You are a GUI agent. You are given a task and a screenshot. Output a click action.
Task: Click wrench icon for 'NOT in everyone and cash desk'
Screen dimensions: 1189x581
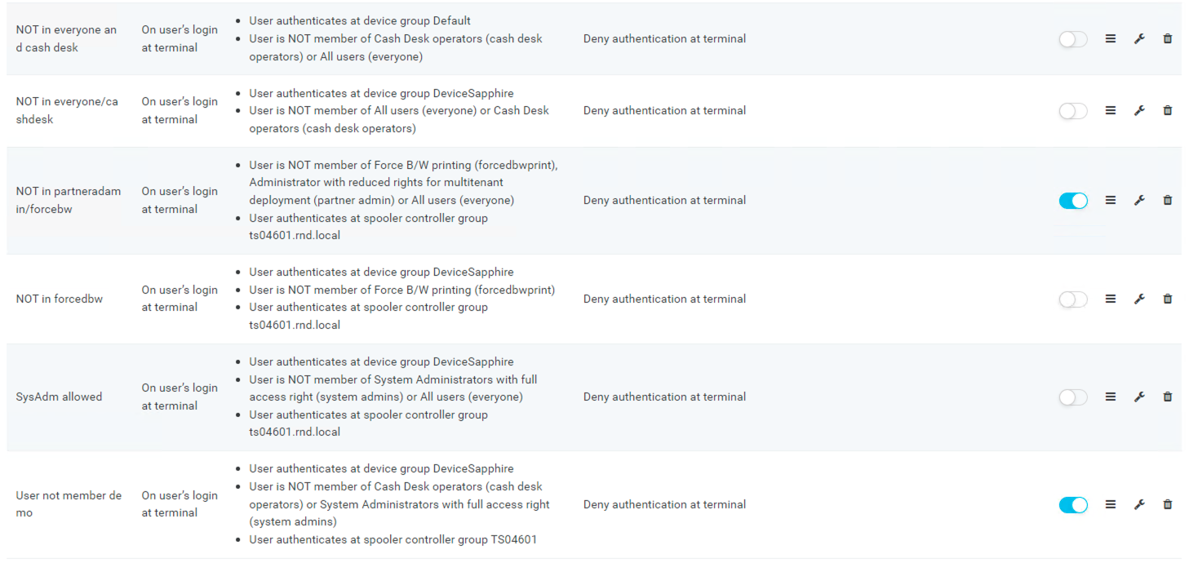(x=1139, y=39)
